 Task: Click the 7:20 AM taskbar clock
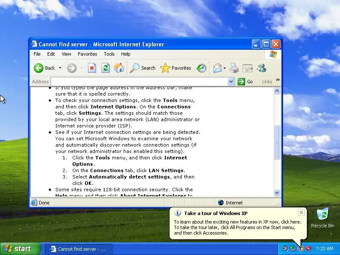(x=324, y=249)
